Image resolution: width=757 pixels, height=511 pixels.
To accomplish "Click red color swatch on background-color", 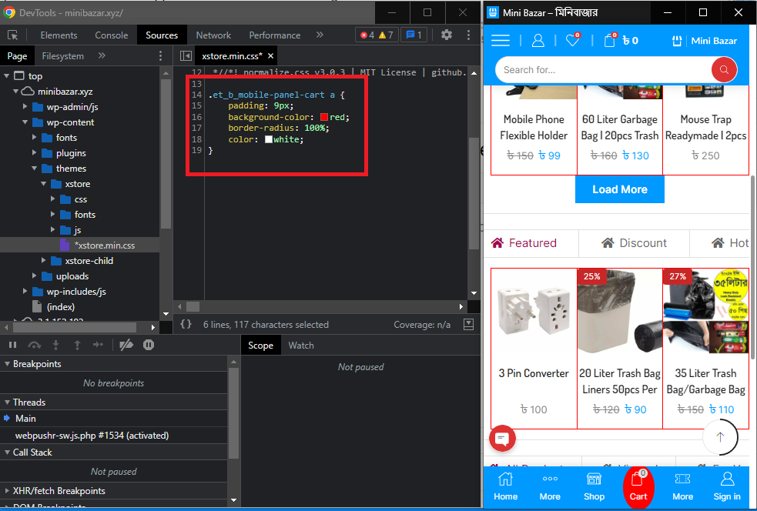I will point(324,117).
